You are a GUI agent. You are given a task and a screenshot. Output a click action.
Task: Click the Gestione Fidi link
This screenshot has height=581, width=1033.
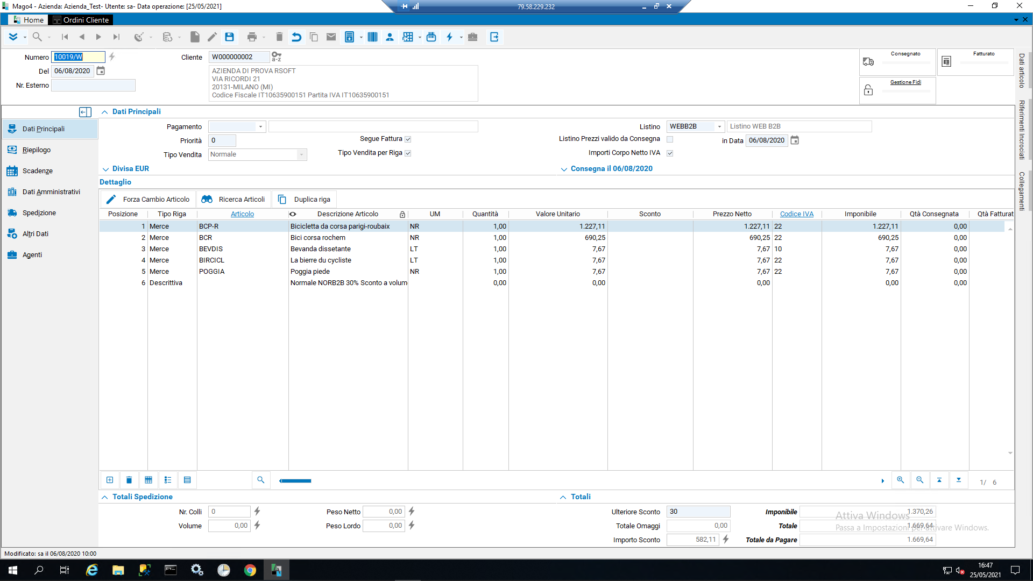click(905, 82)
